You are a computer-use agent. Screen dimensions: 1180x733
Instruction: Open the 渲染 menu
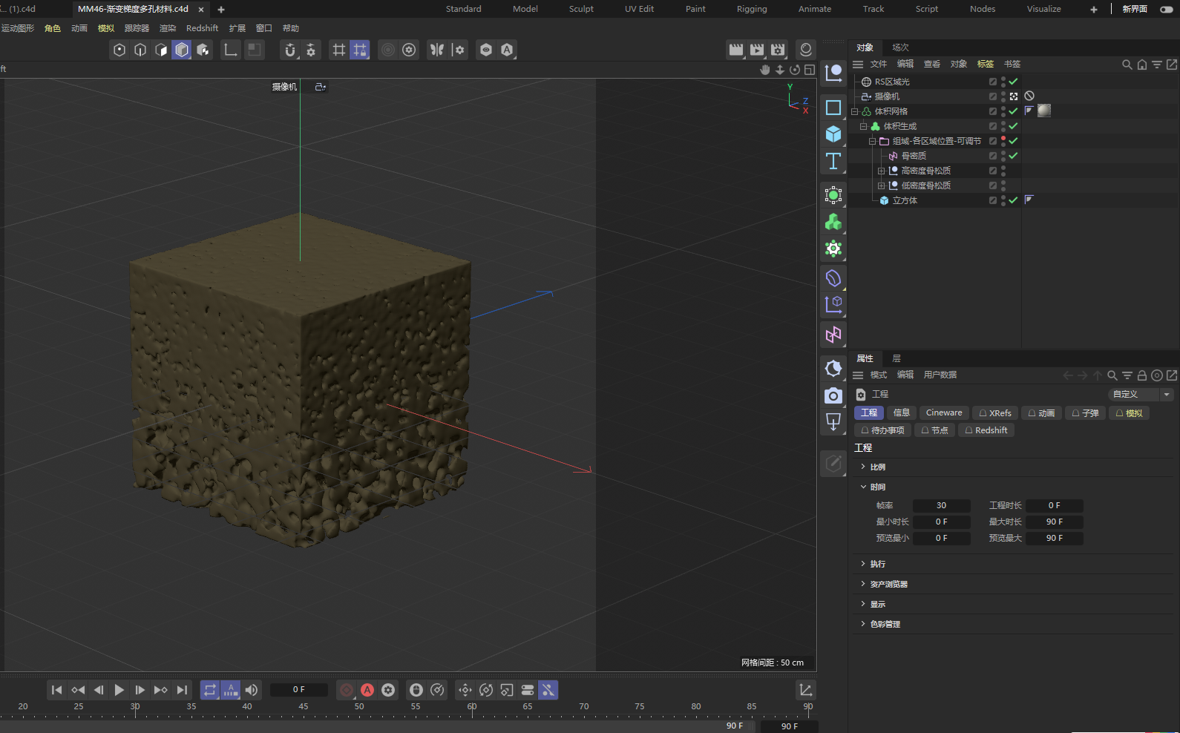click(168, 28)
